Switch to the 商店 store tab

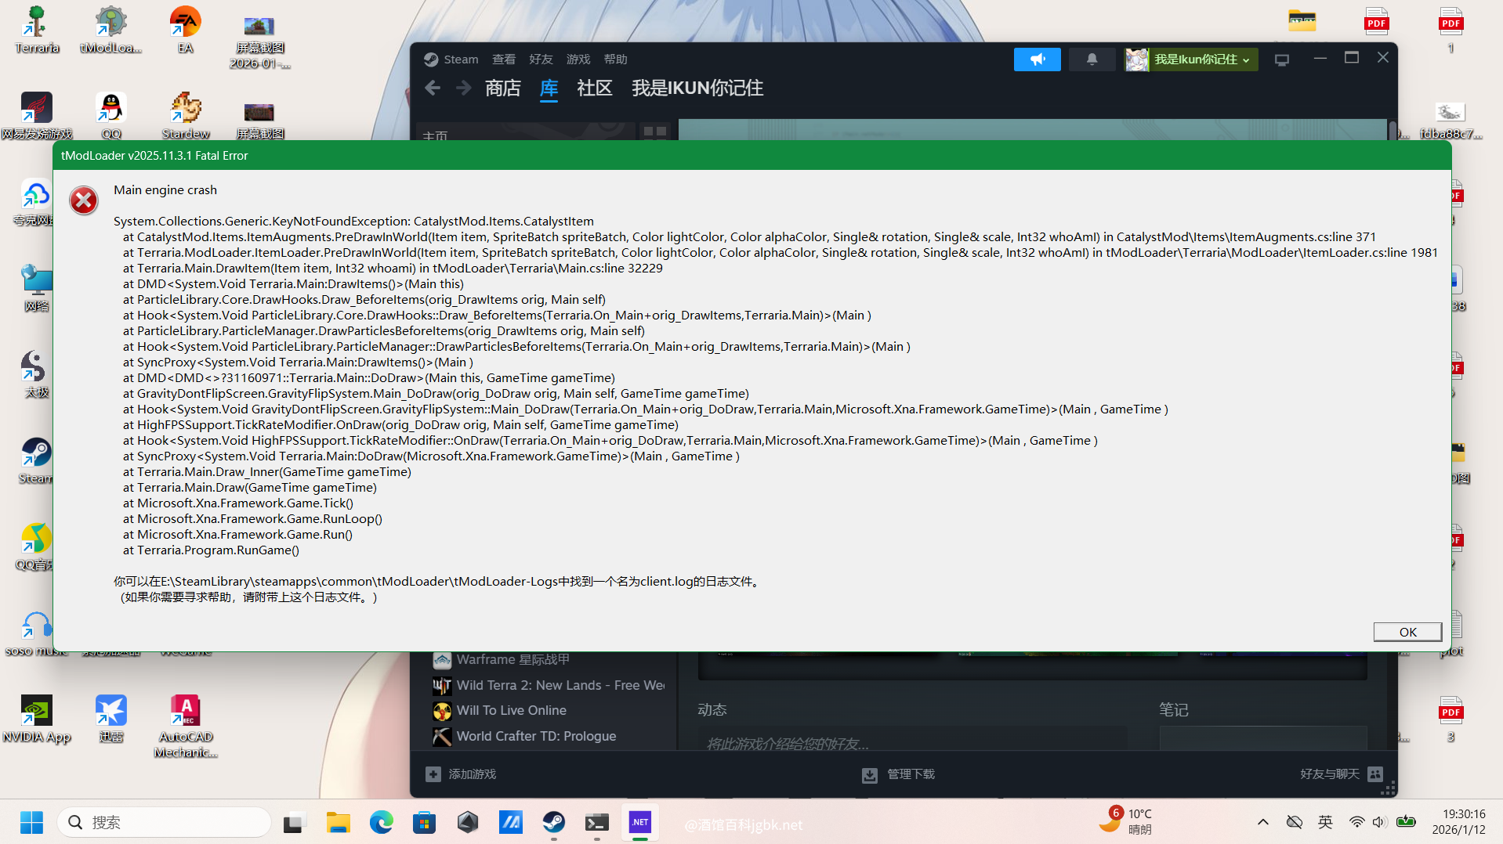coord(502,88)
